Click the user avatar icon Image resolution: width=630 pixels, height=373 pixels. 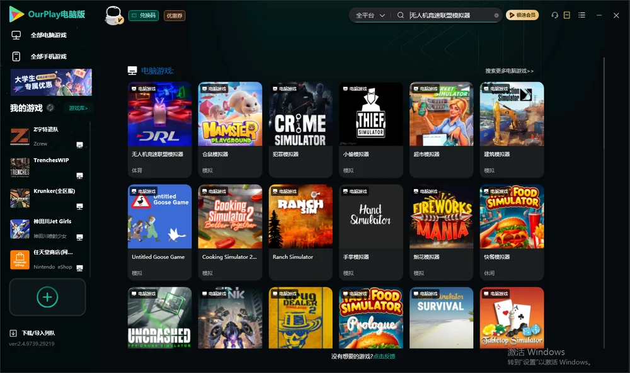point(113,15)
